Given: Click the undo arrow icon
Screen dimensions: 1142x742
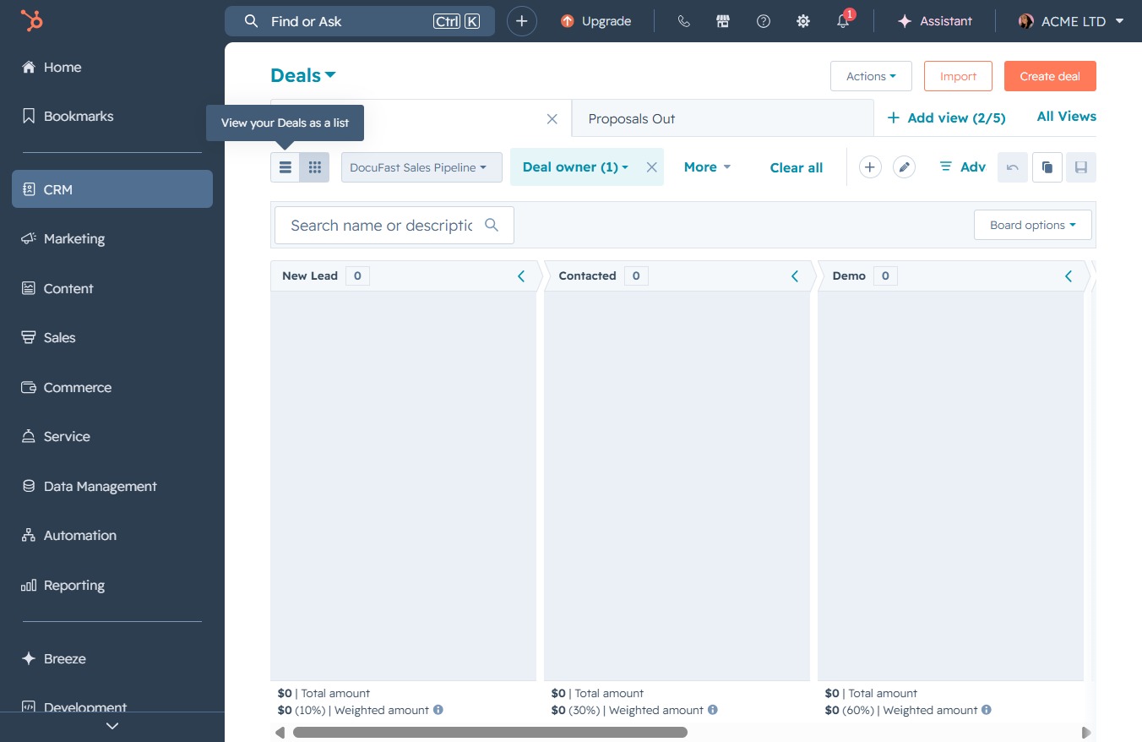Looking at the screenshot, I should click(x=1013, y=167).
